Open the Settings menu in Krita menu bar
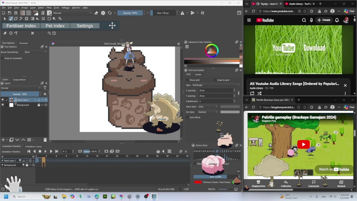Screen dimensions: 357x201 [65, 8]
